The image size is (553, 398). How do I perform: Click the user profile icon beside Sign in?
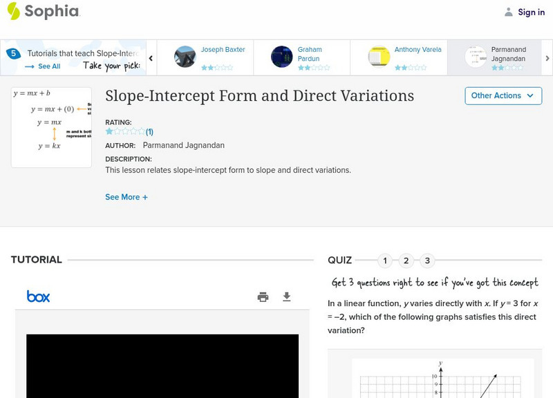[509, 12]
